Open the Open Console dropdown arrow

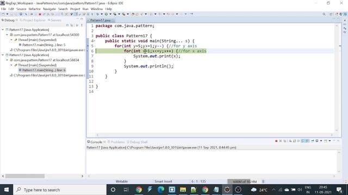point(330,141)
